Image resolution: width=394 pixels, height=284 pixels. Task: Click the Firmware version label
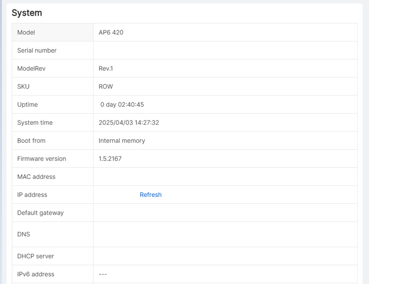[x=42, y=159]
